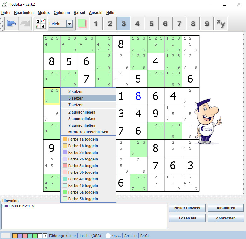Click the digit 7 filter icon
This screenshot has height=239, width=246.
point(179,24)
